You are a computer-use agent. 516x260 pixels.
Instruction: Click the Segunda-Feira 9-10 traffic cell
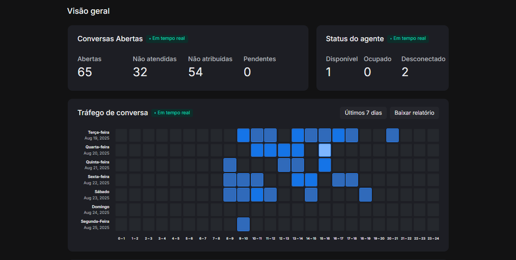243,224
